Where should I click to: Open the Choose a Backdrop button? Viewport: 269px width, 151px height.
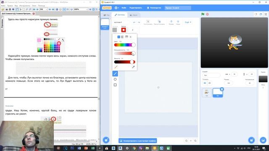[x=263, y=140]
